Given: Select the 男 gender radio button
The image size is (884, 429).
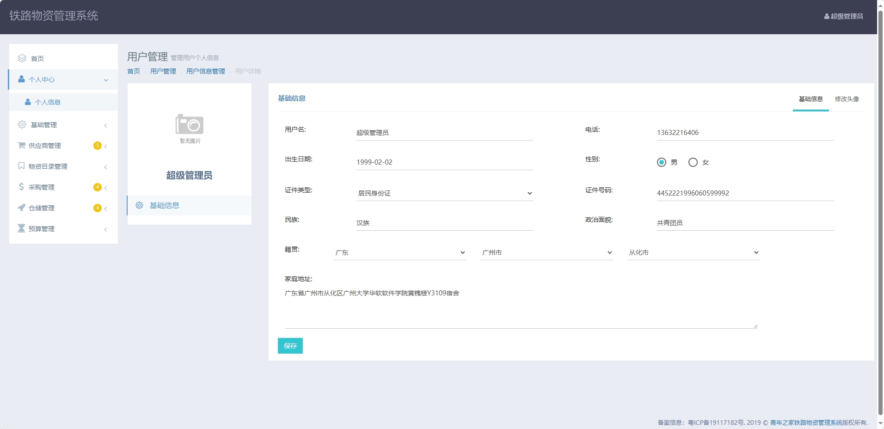Looking at the screenshot, I should click(x=662, y=162).
